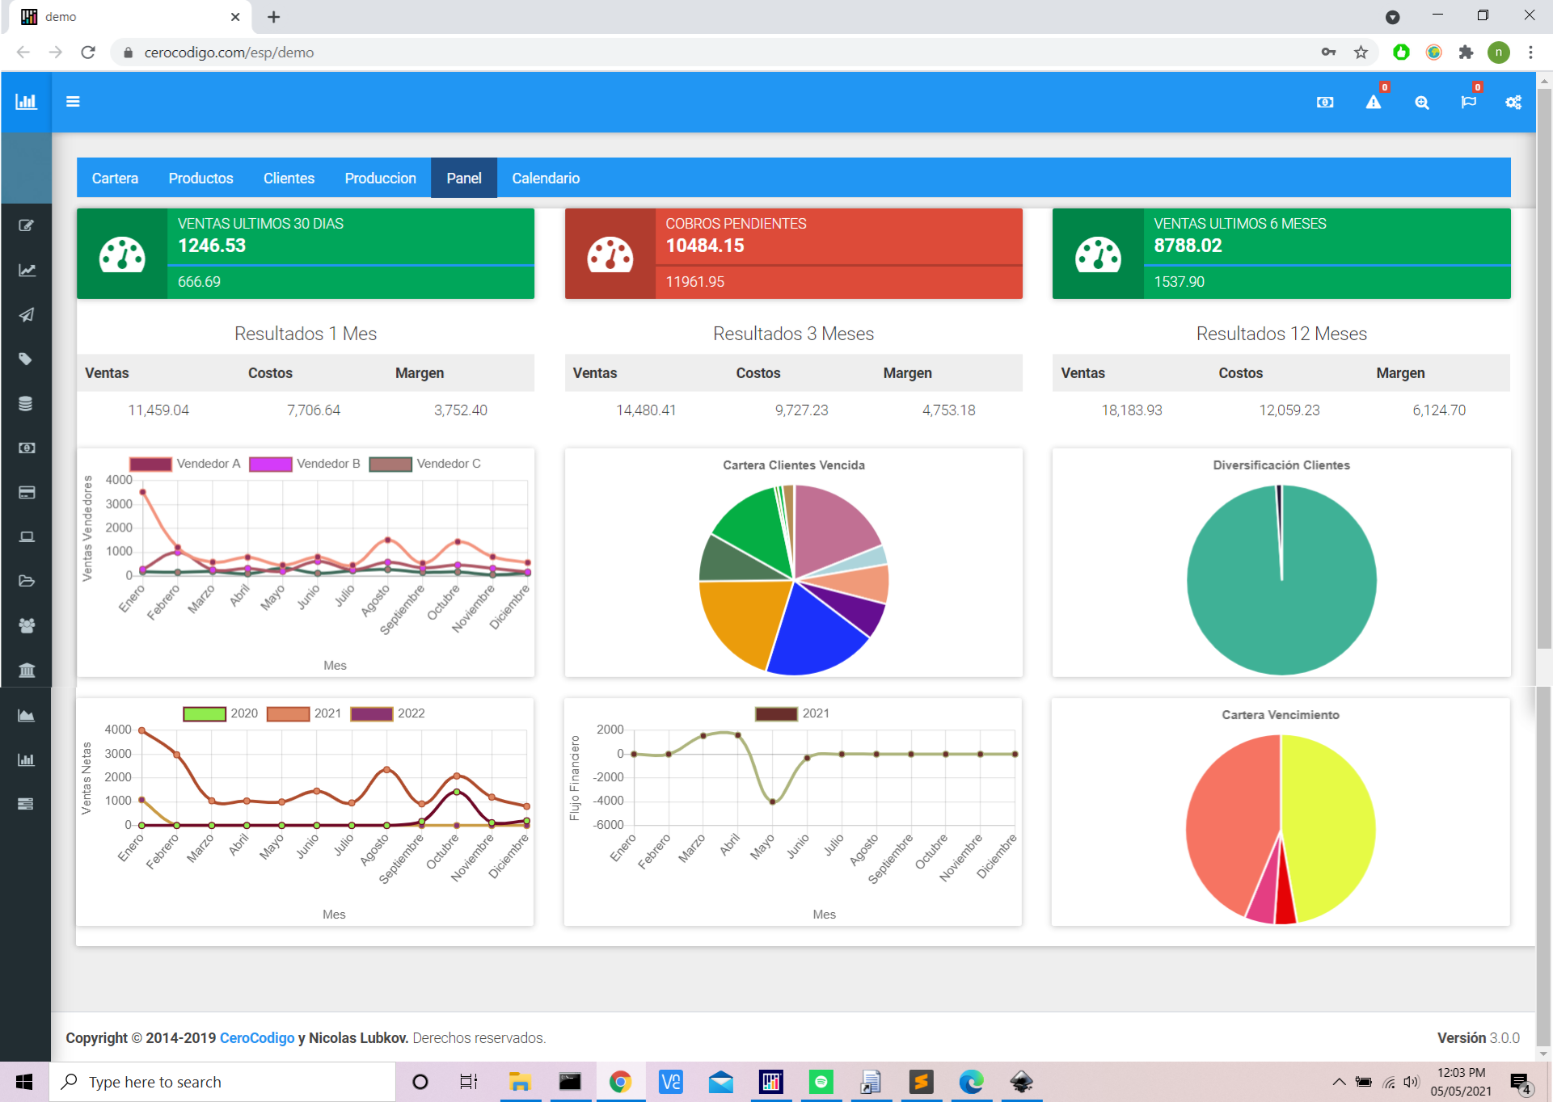Open the CeroCodigo footer link
The image size is (1553, 1102).
pos(256,1037)
